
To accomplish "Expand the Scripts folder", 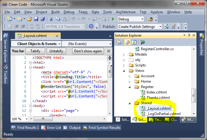I will pyautogui.click(x=124, y=65).
